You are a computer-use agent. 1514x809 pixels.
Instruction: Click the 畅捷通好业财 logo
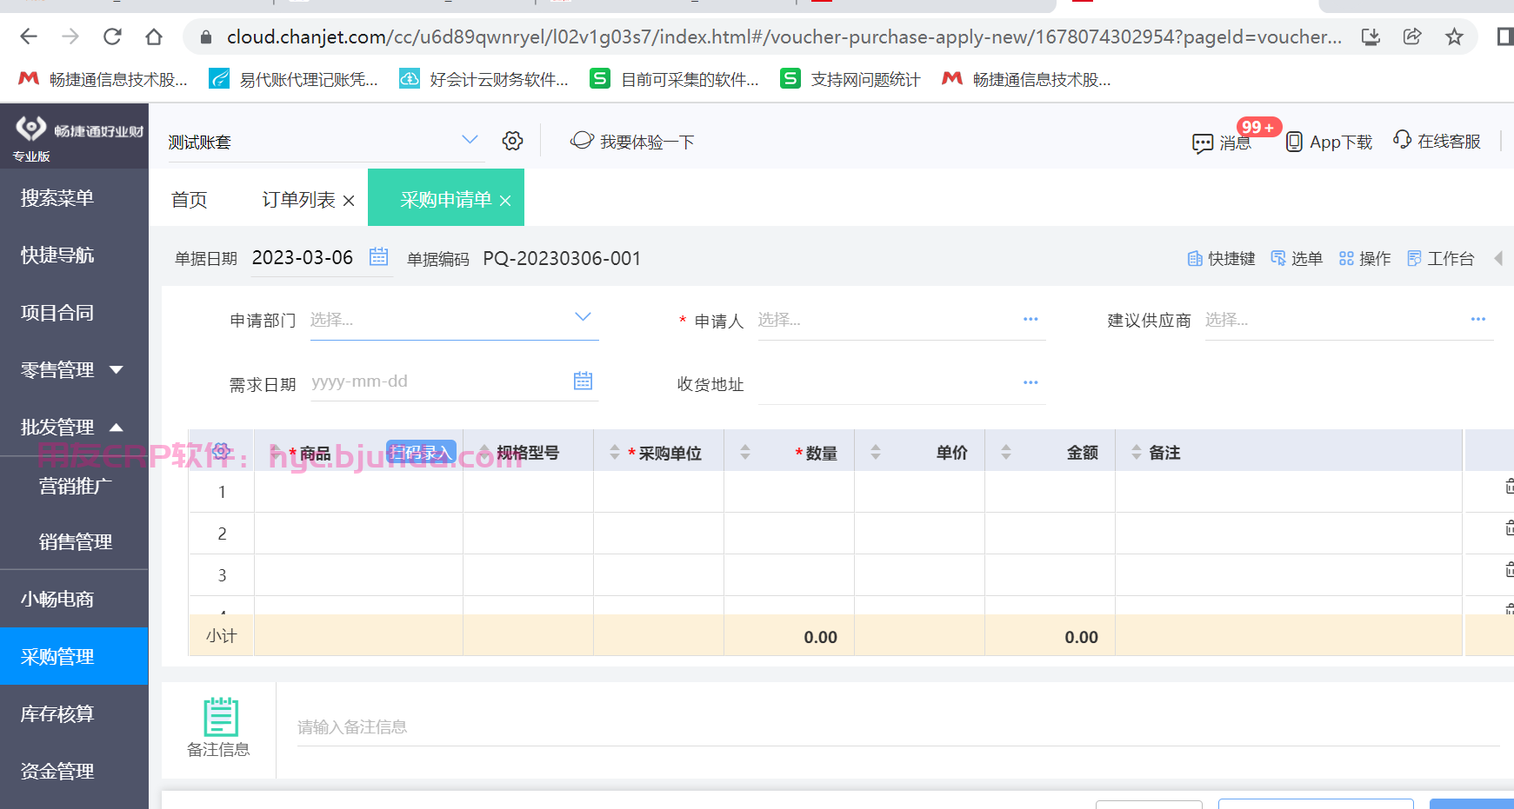point(78,130)
